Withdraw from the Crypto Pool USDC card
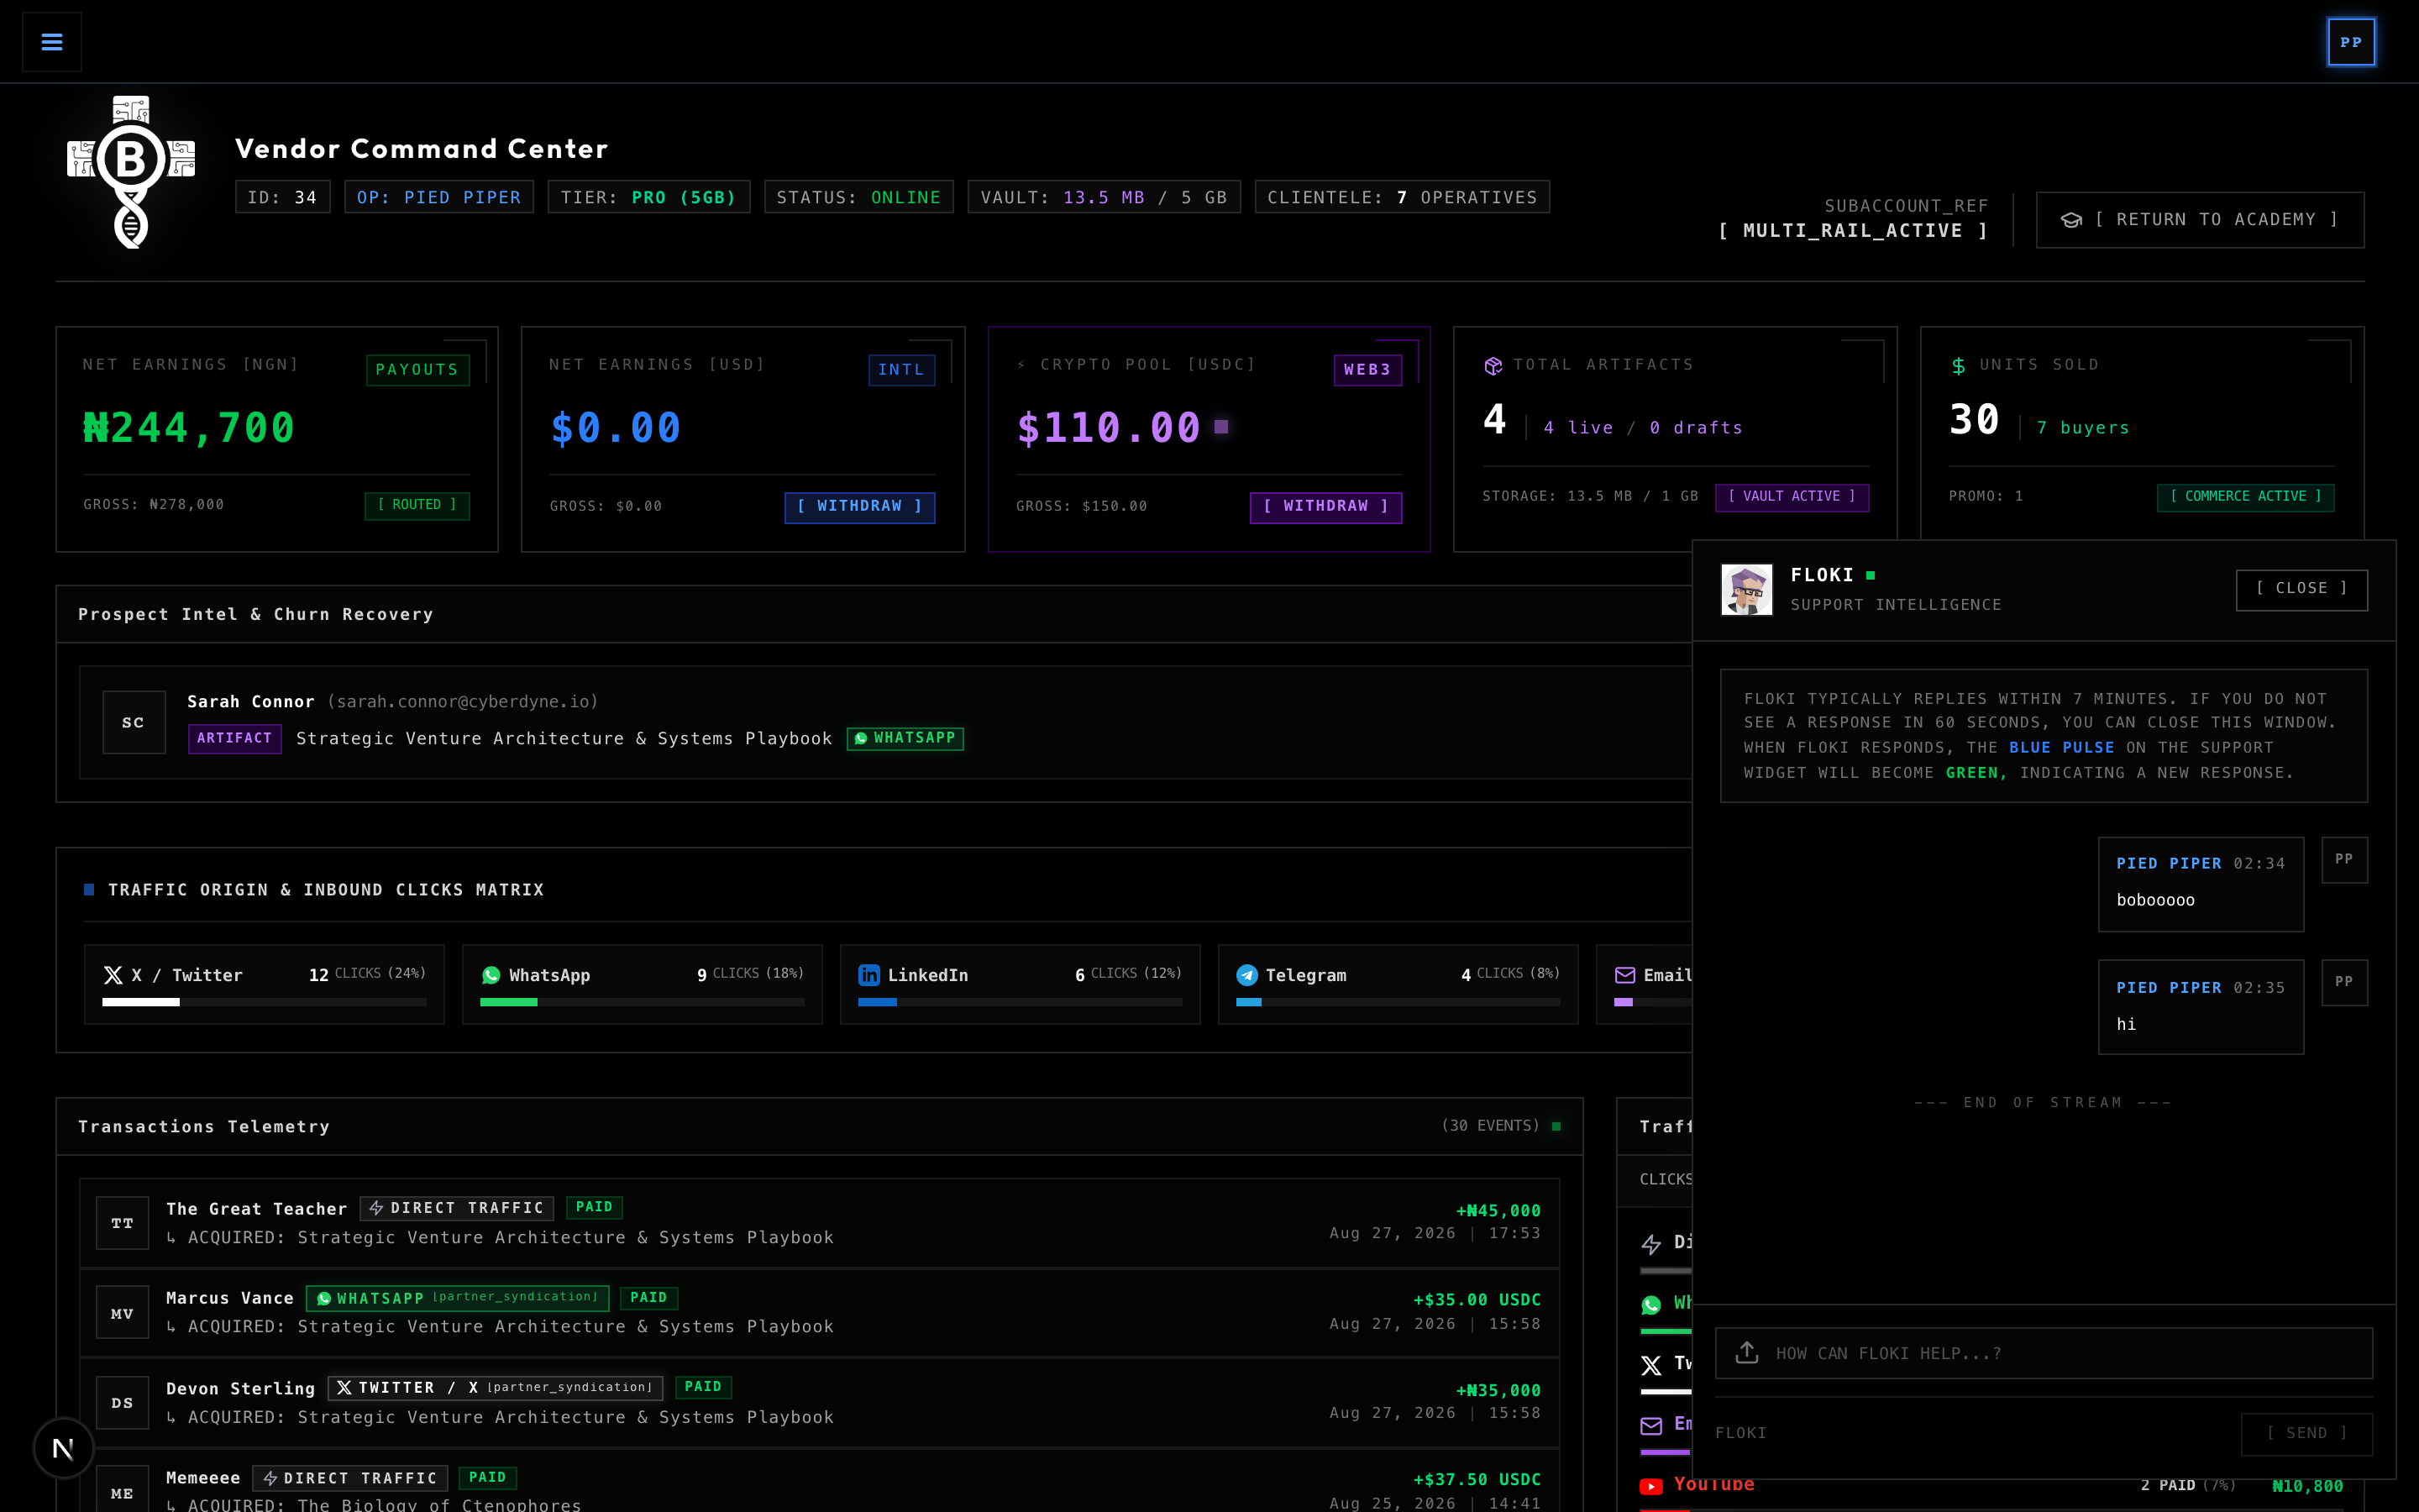Viewport: 2419px width, 1512px height. point(1325,507)
